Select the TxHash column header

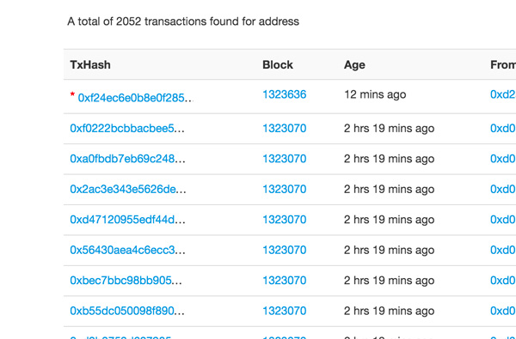pos(90,64)
